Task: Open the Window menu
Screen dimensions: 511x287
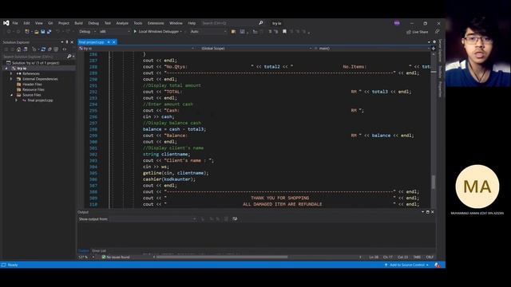Action: [176, 23]
